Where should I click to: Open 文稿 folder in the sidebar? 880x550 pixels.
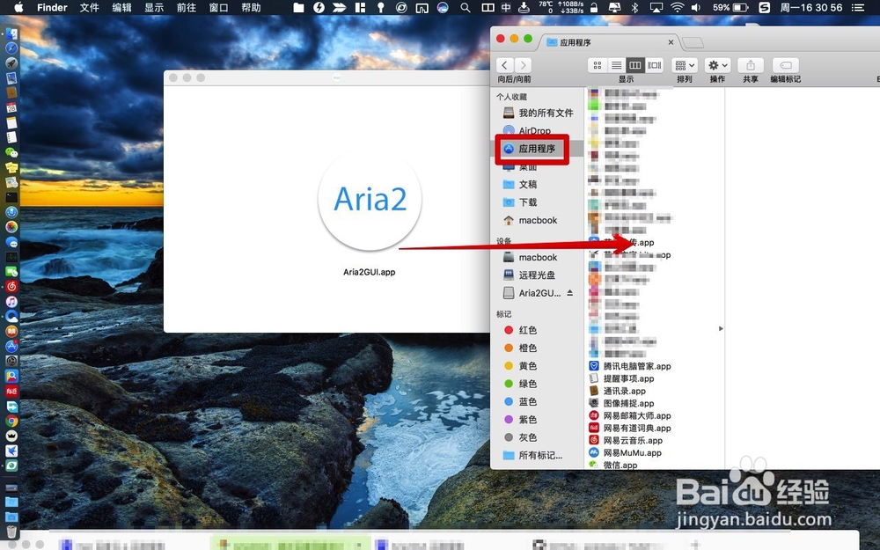point(527,184)
